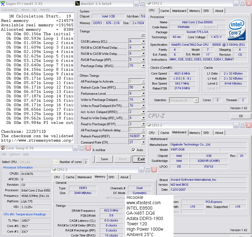Toggle the Auto checkbox in MemSet
The height and width of the screenshot is (237, 252).
[x=133, y=150]
